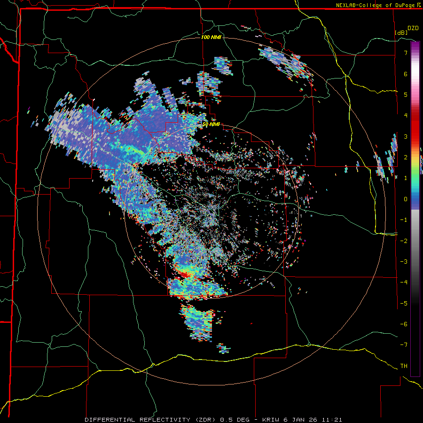The height and width of the screenshot is (423, 423).
Task: Click the 50 NMI range ring label
Action: click(211, 125)
